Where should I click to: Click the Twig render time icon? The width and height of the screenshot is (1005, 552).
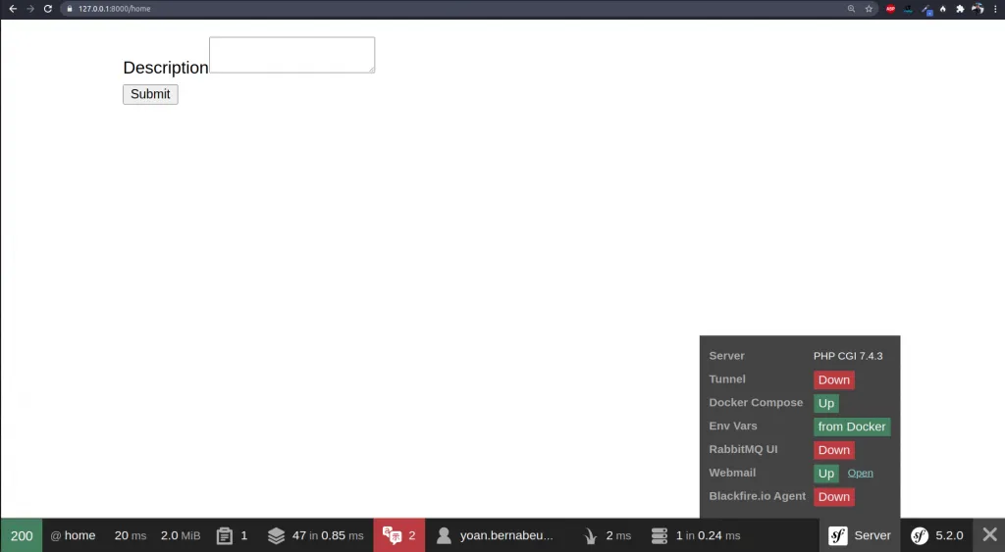click(x=591, y=535)
